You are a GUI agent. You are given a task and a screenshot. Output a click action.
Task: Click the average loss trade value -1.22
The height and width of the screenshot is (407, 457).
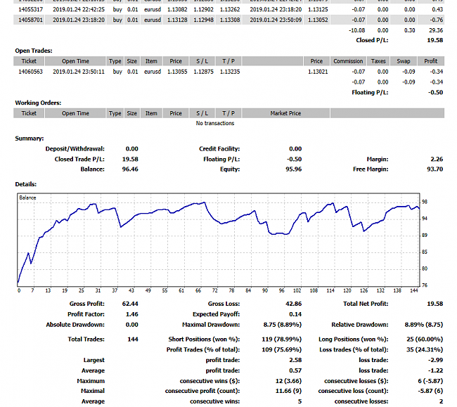[435, 370]
